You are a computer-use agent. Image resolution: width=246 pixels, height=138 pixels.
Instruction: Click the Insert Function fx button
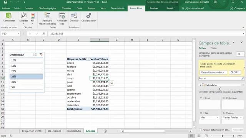tap(44, 34)
